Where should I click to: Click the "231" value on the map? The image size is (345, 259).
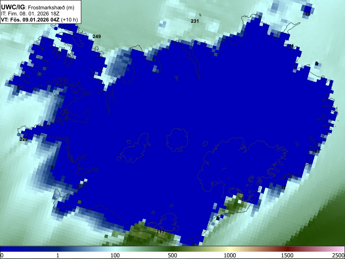point(195,21)
